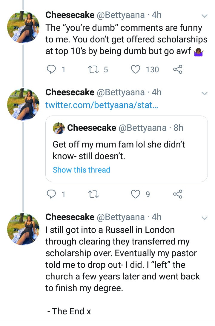Screen dimensions: 215x326
Task: Reply to the "you're dumb" comments tweet
Action: (x=52, y=70)
